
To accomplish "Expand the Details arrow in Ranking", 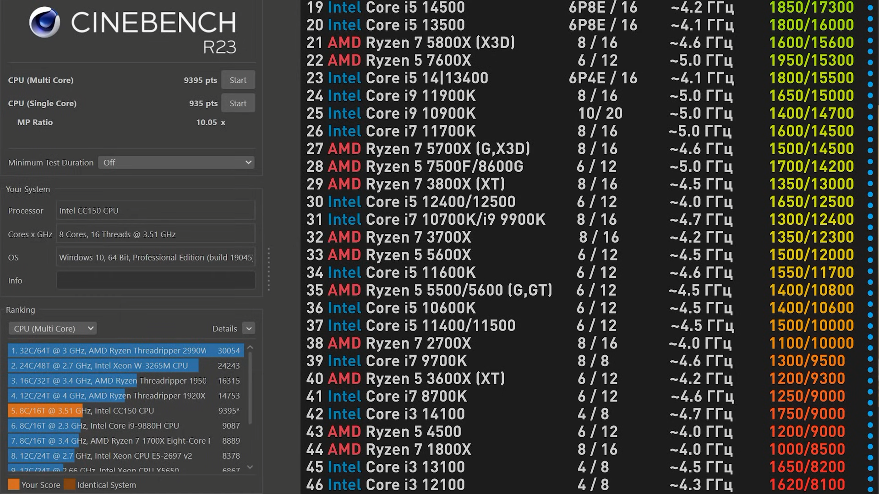I will tap(249, 328).
